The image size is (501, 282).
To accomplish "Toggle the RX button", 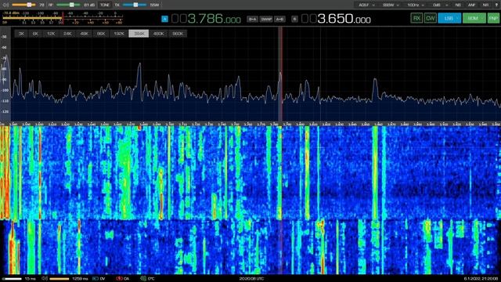I will (416, 18).
